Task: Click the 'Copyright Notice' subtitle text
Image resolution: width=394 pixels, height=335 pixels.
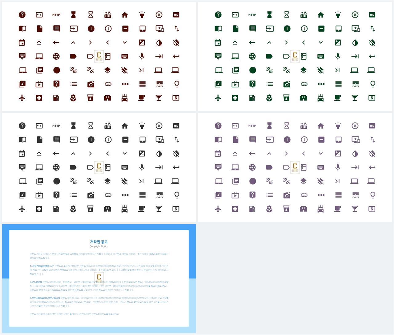Action: click(x=99, y=246)
